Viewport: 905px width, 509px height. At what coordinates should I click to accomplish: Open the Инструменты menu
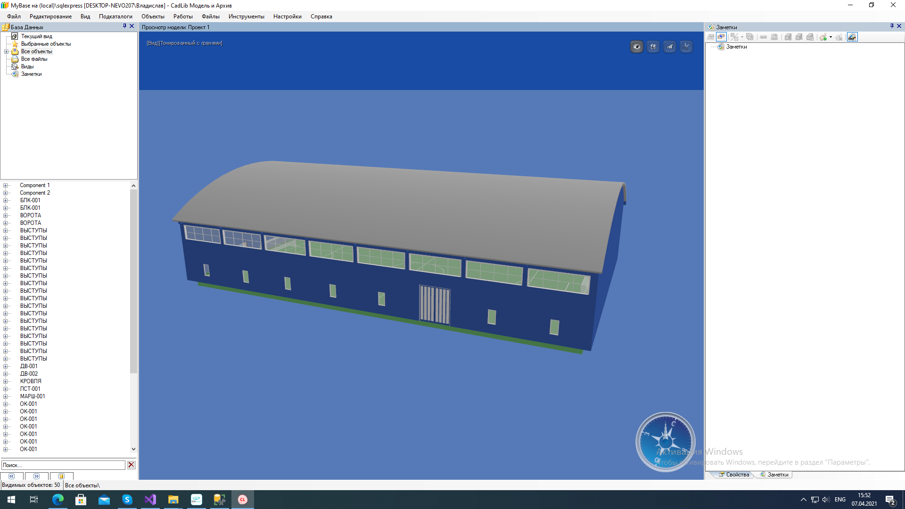pyautogui.click(x=246, y=16)
